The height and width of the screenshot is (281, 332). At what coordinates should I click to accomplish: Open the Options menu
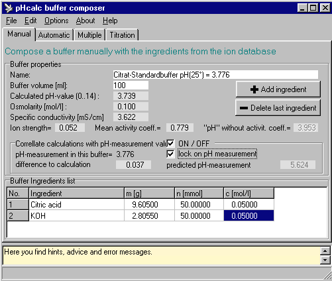click(x=56, y=21)
